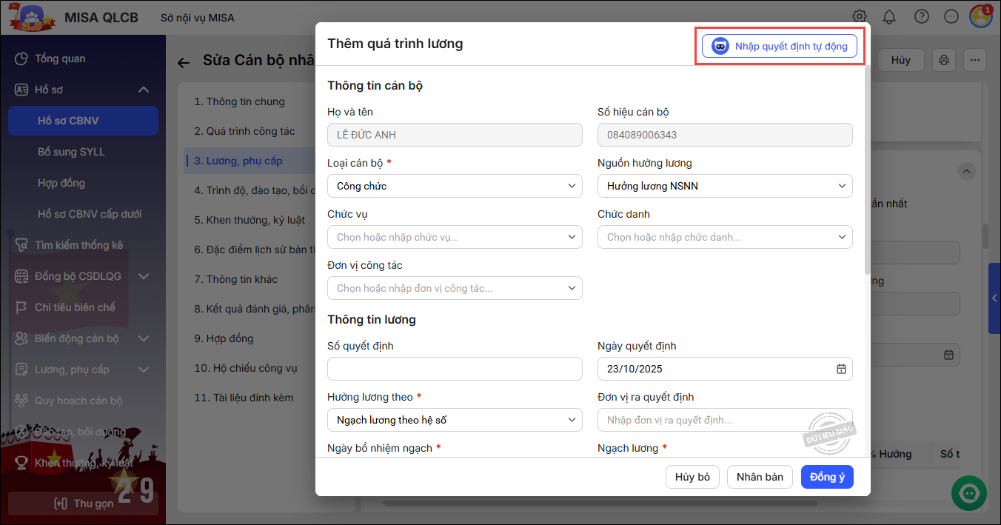The height and width of the screenshot is (525, 1001).
Task: Open the notifications bell
Action: pos(889,16)
